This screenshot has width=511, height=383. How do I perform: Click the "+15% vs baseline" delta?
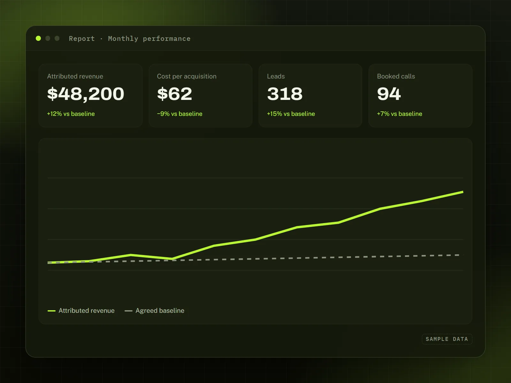[x=291, y=114]
